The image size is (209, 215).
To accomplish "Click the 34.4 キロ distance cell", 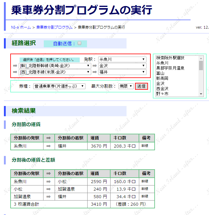I will 124,197.
